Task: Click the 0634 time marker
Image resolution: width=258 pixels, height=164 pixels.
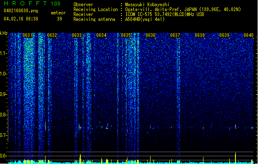Action: 101,35
